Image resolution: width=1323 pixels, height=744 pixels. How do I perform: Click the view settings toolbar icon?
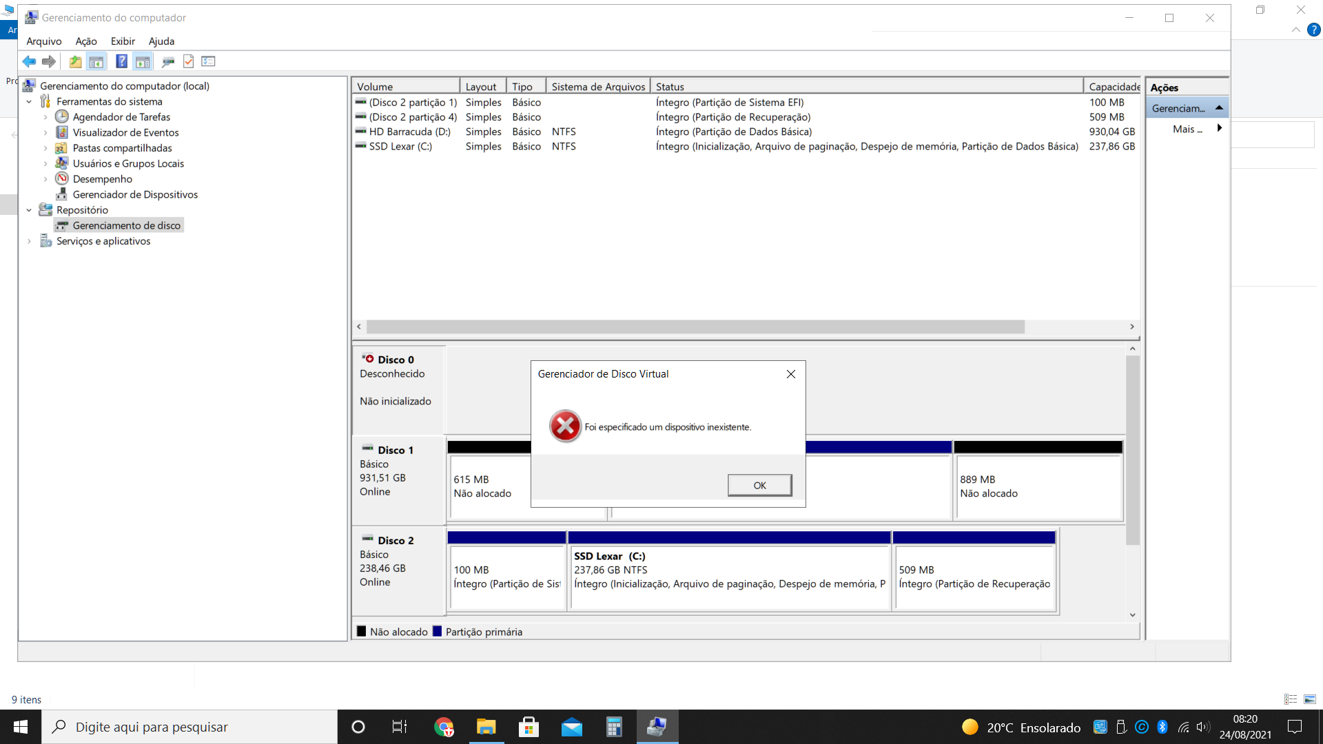pyautogui.click(x=208, y=62)
